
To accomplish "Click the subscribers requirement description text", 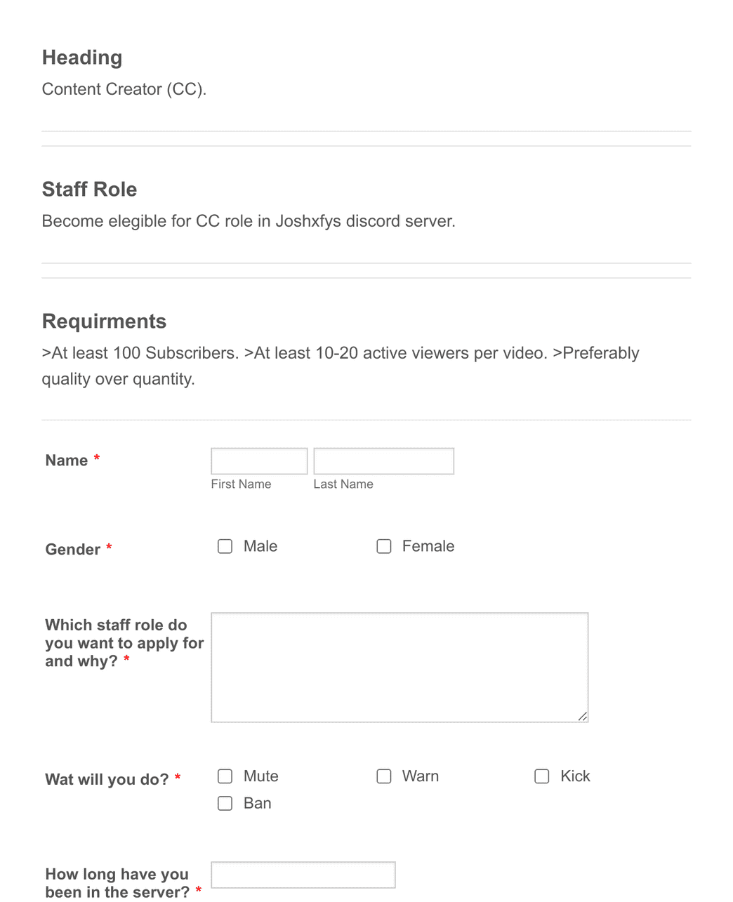I will (x=341, y=365).
